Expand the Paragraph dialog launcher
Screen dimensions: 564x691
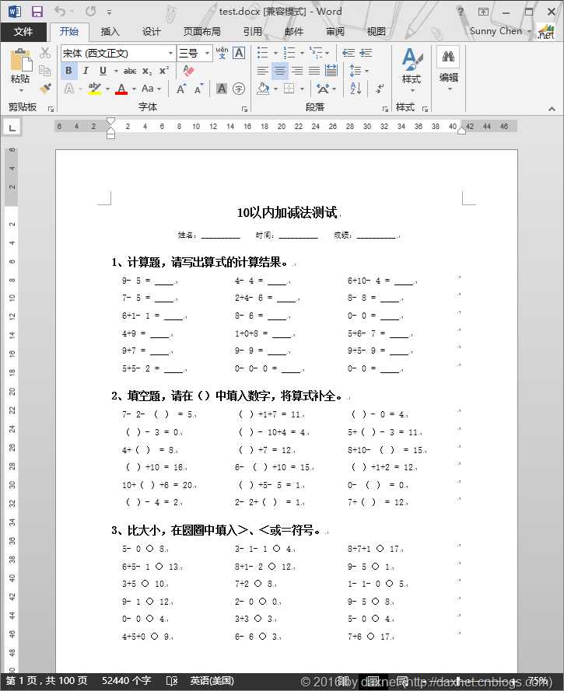[384, 109]
